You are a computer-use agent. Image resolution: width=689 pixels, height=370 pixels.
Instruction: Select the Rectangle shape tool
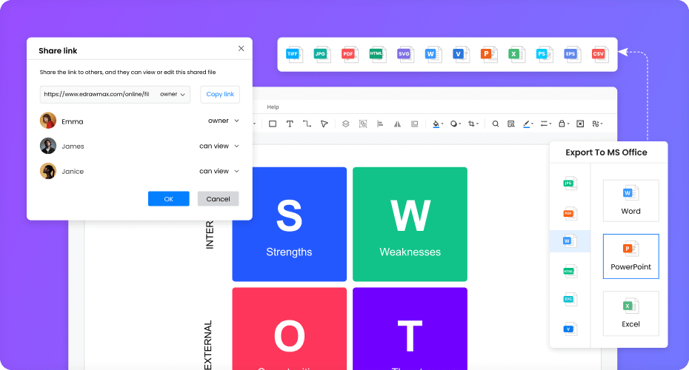click(x=273, y=124)
